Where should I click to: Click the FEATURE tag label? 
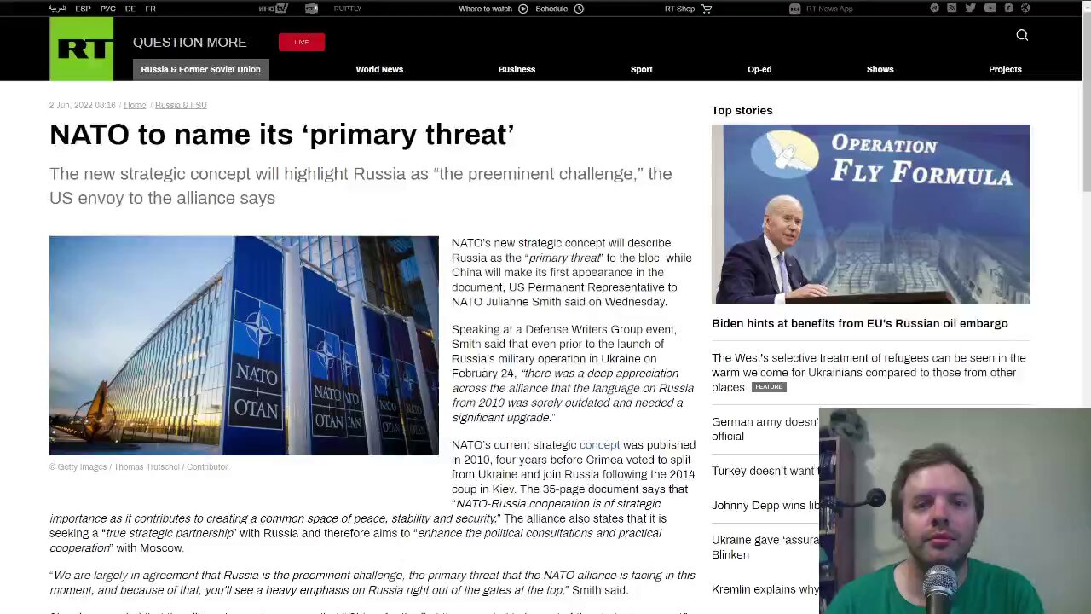[768, 387]
